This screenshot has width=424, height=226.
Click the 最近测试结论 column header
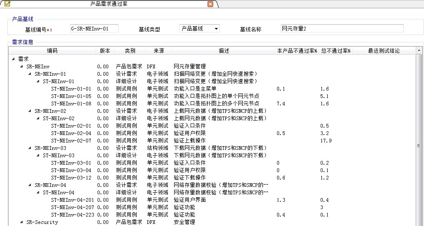(x=383, y=51)
